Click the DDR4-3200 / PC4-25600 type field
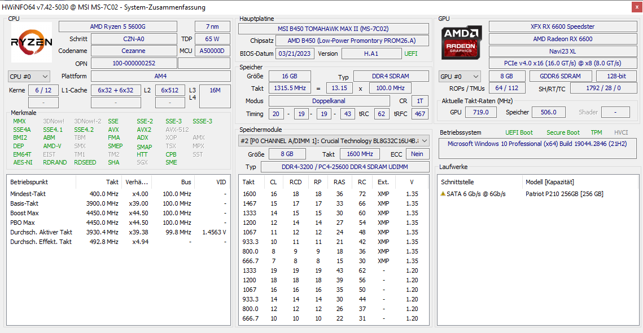 coord(344,167)
